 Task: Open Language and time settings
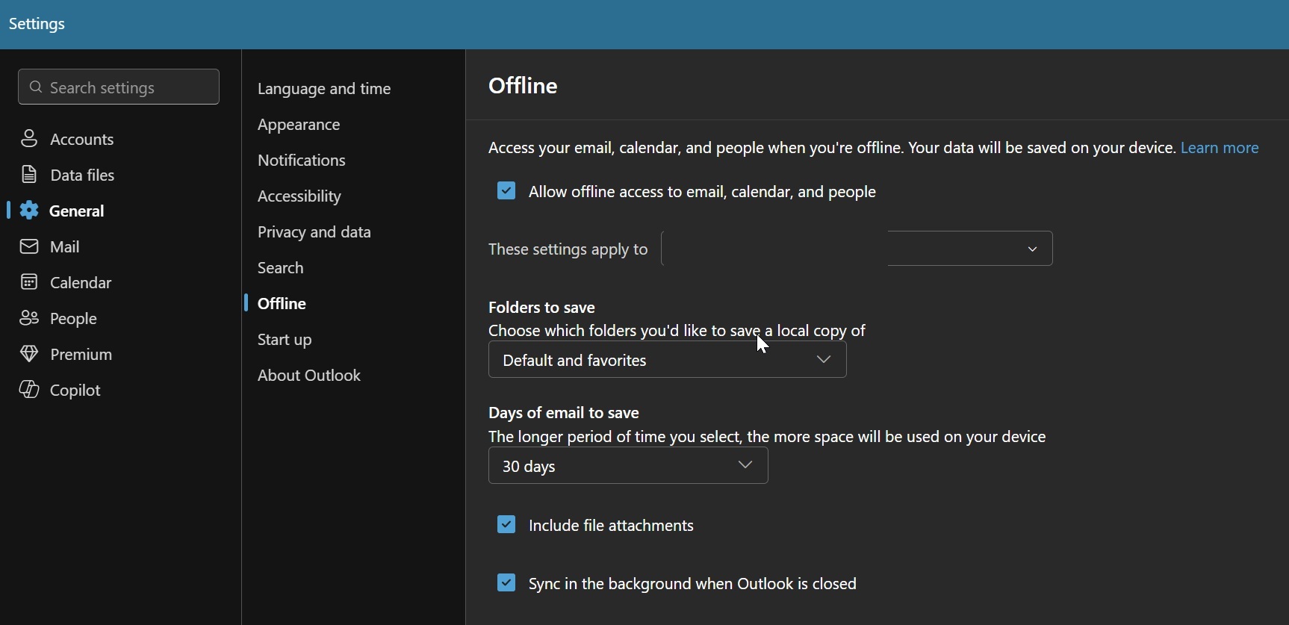[x=325, y=90]
